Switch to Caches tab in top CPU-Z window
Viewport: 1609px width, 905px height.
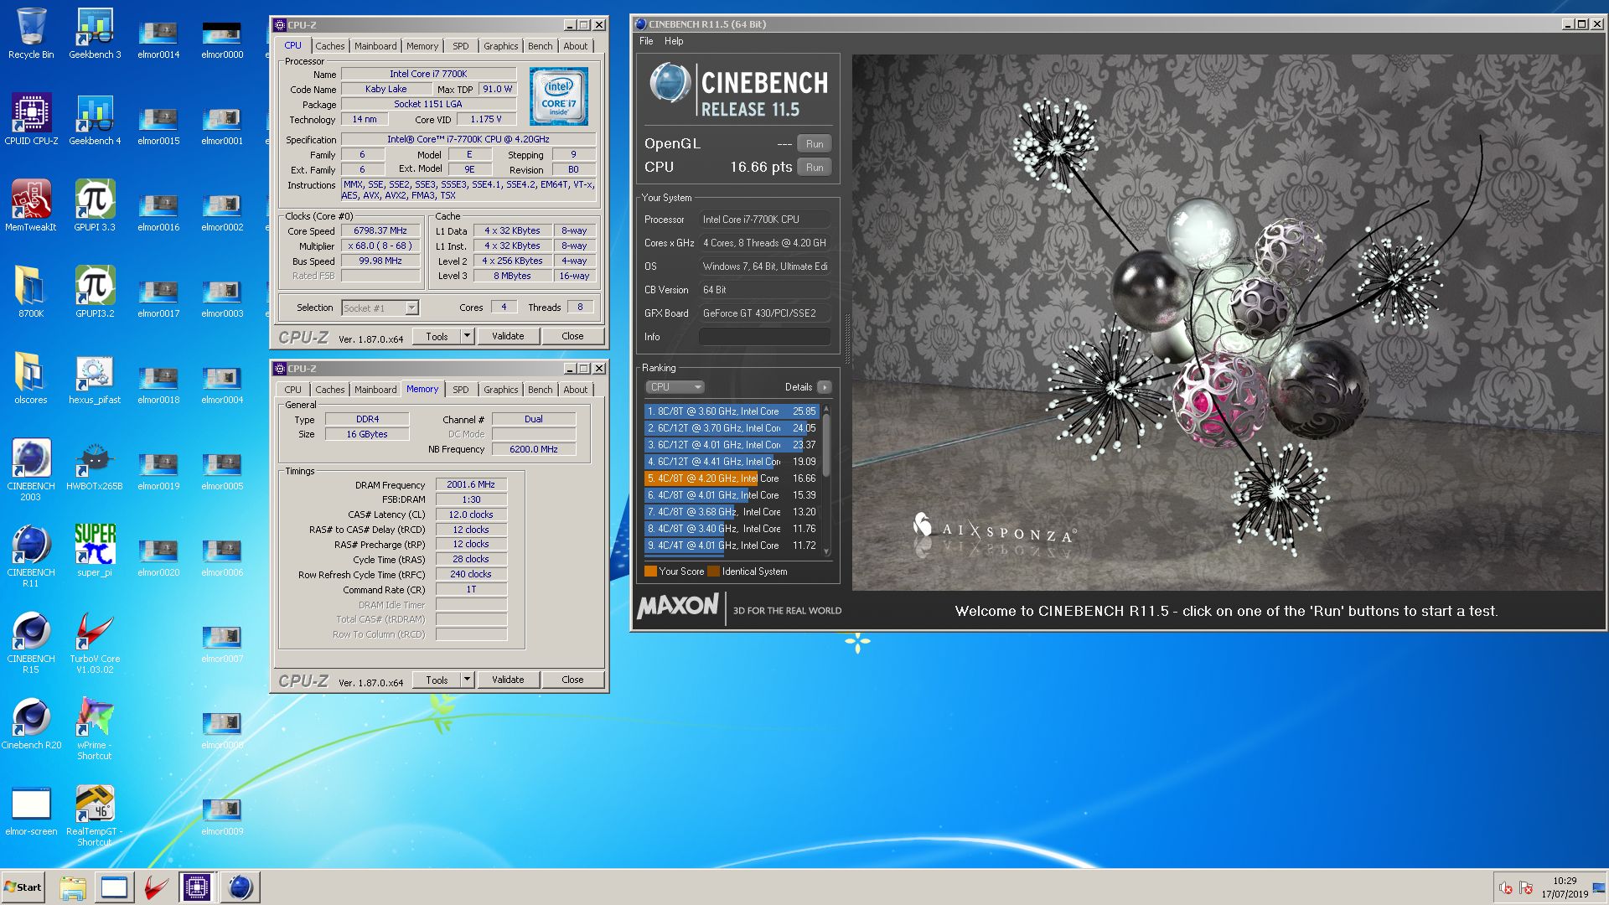329,46
